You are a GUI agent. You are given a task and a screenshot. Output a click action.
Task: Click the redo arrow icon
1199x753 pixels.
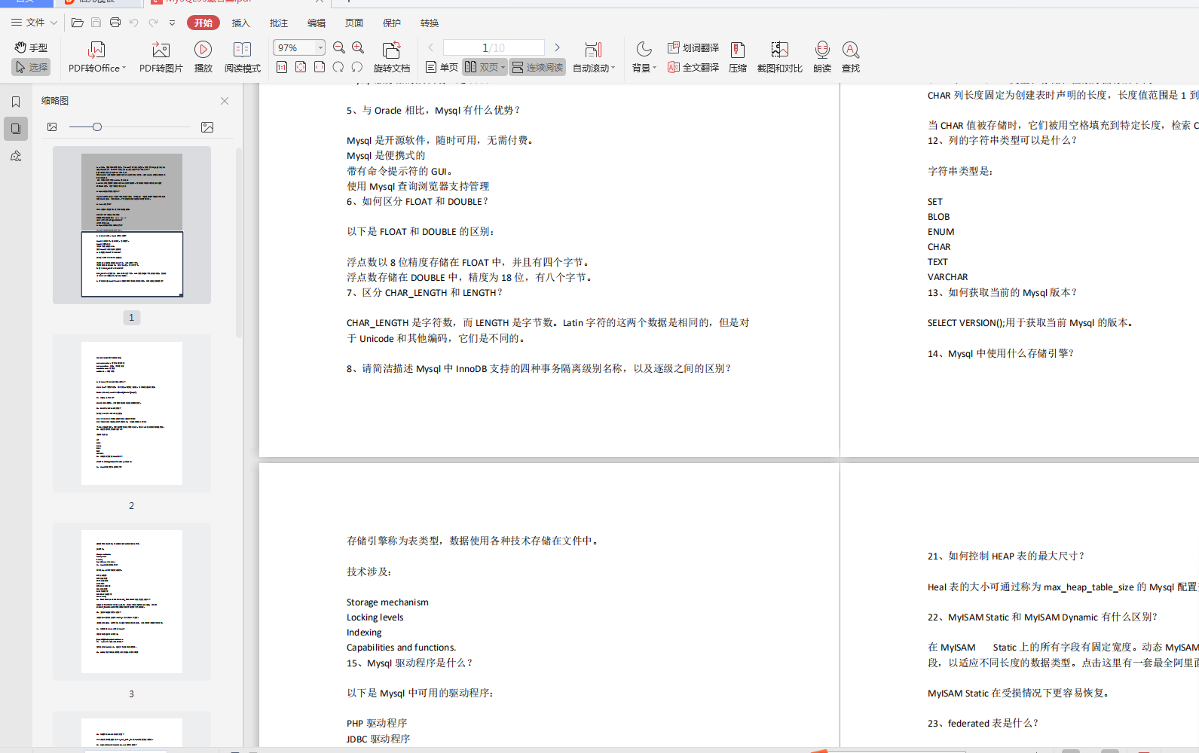click(x=153, y=23)
